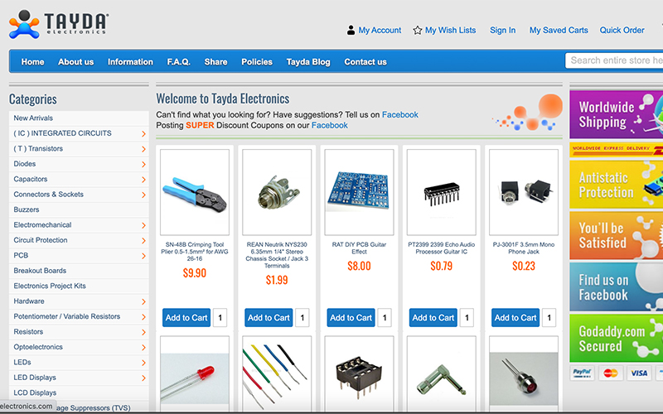Open the Tayda Blog menu item
This screenshot has width=663, height=414.
click(x=308, y=61)
